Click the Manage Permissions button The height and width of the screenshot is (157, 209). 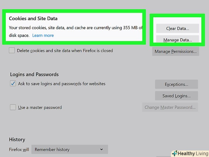point(175,51)
